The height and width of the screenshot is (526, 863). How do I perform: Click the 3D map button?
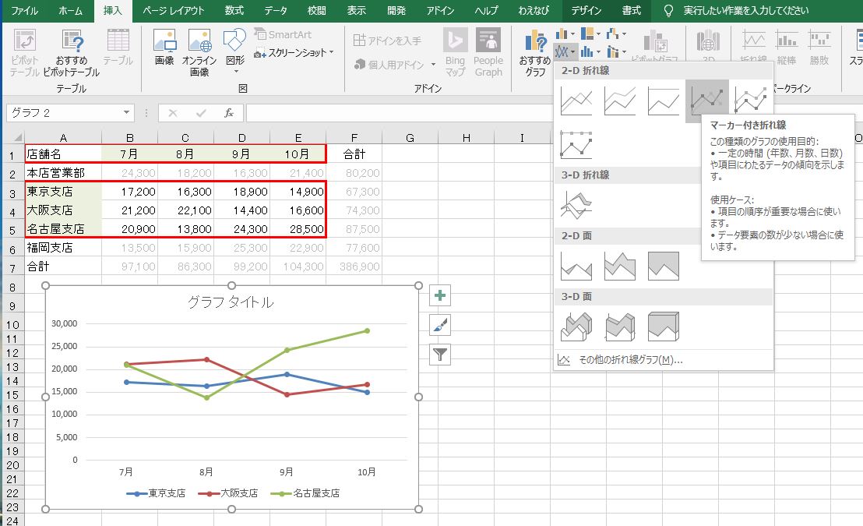pyautogui.click(x=708, y=46)
